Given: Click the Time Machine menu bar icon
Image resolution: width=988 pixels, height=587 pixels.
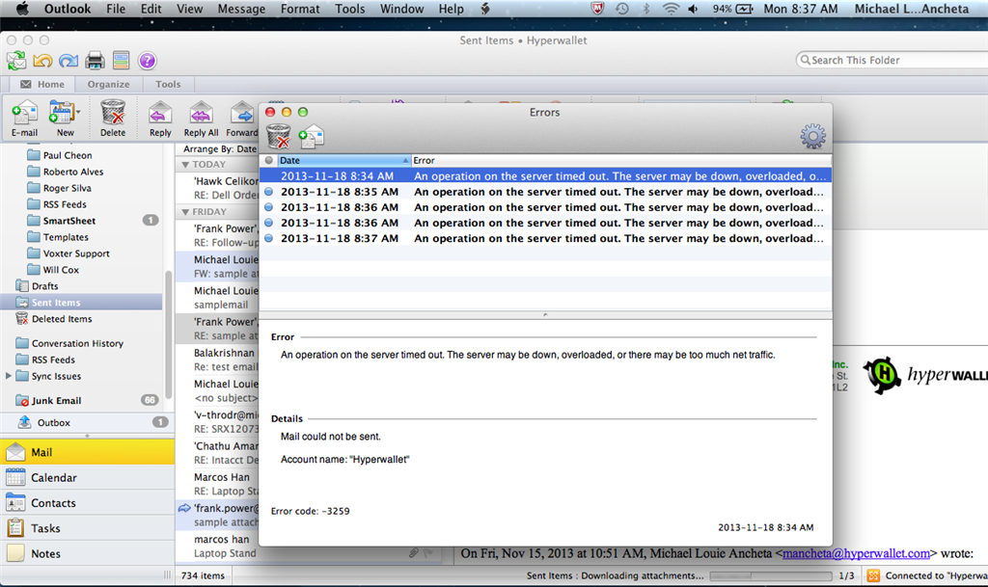Looking at the screenshot, I should [622, 9].
